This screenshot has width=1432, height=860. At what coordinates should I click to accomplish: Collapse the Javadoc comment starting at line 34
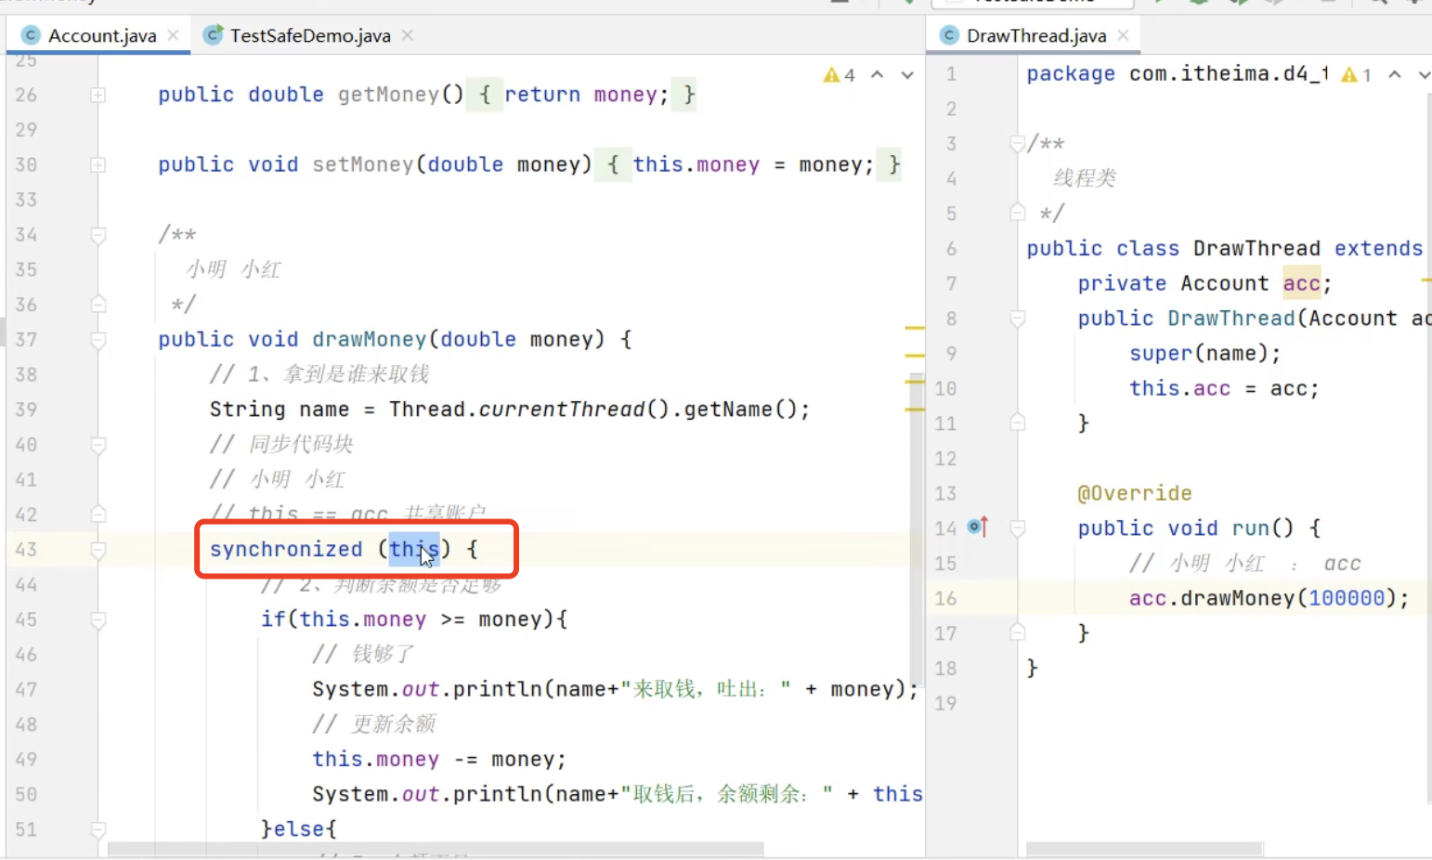coord(98,235)
